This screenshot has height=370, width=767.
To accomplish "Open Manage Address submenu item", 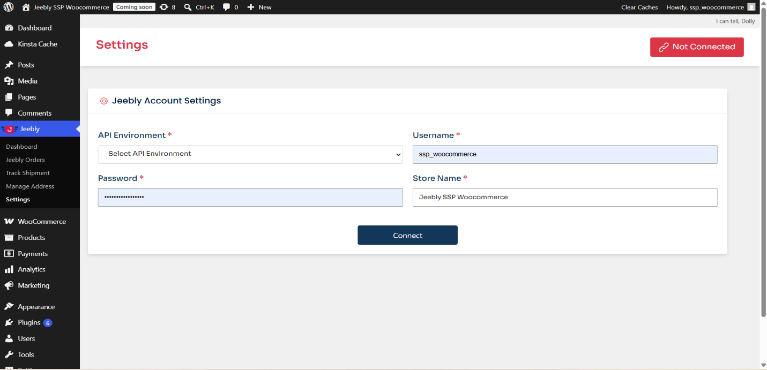I will pyautogui.click(x=30, y=186).
